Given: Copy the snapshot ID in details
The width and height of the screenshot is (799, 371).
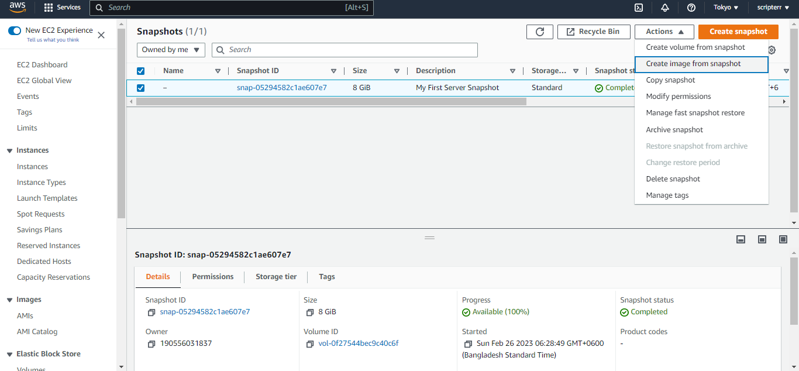Looking at the screenshot, I should [x=151, y=312].
